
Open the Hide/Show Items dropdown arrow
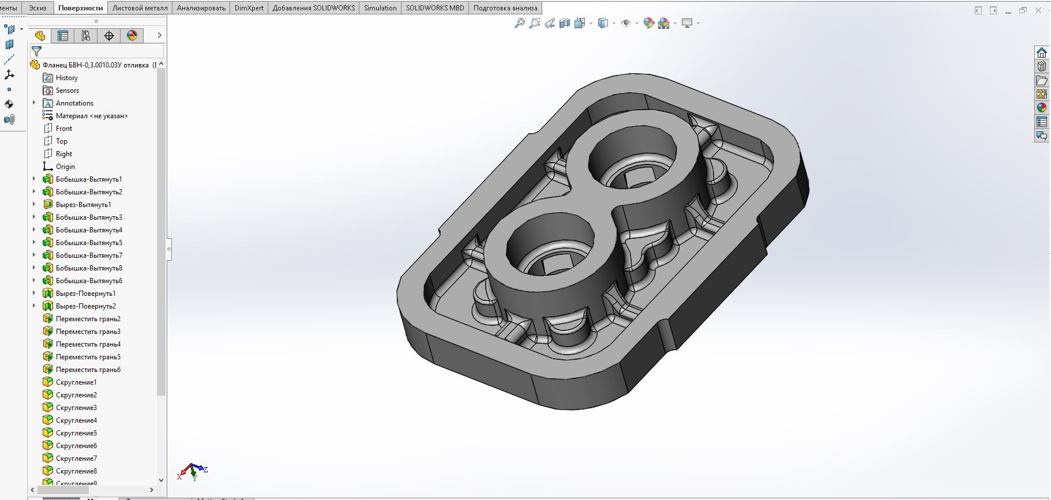pyautogui.click(x=637, y=23)
